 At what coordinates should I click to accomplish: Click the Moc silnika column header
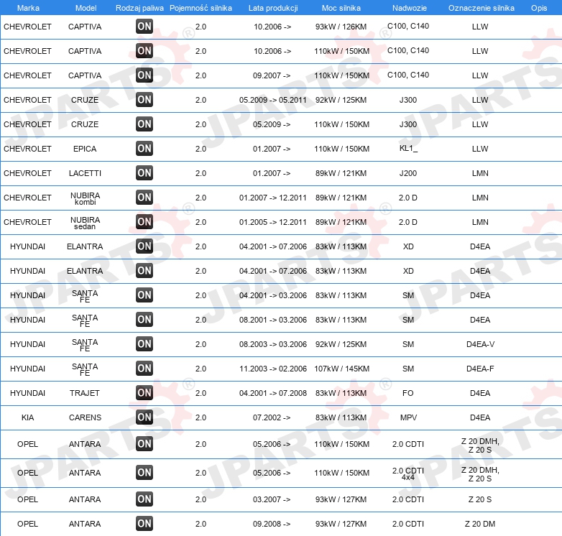(x=341, y=8)
